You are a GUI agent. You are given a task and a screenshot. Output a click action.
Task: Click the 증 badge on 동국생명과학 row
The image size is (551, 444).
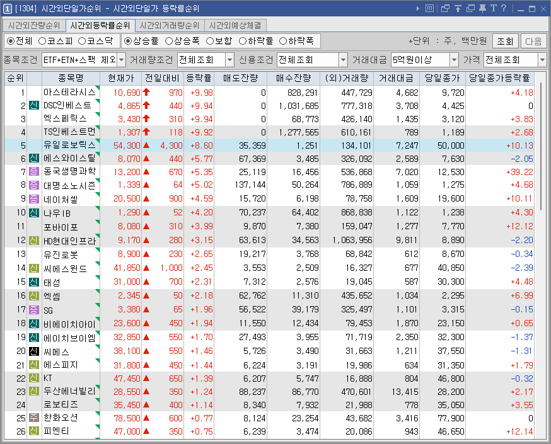tap(34, 172)
